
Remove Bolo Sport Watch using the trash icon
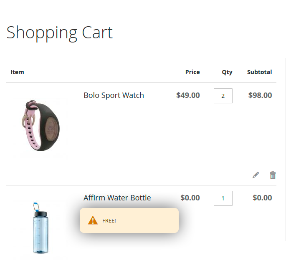click(273, 175)
